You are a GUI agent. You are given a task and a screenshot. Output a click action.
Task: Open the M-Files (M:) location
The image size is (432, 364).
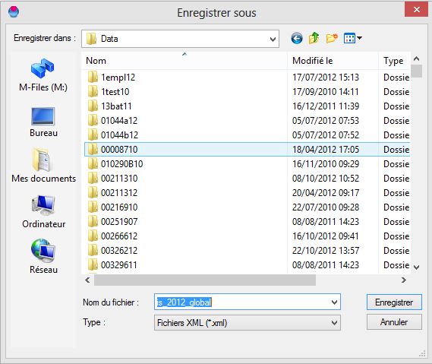pos(43,75)
